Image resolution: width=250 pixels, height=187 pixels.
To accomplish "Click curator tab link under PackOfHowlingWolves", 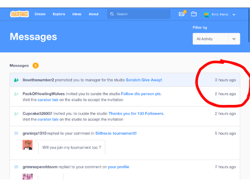I will point(48,100).
